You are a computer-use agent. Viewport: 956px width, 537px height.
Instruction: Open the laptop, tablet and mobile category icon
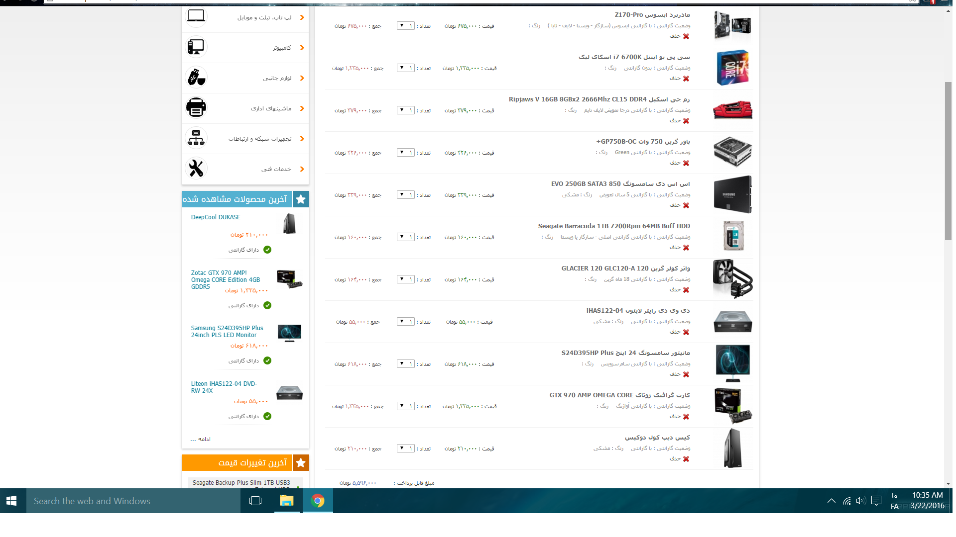pos(196,17)
